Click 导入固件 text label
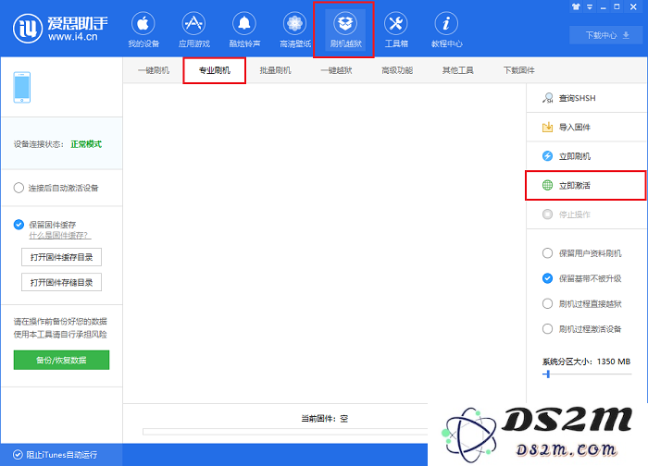Image resolution: width=648 pixels, height=466 pixels. coord(575,127)
